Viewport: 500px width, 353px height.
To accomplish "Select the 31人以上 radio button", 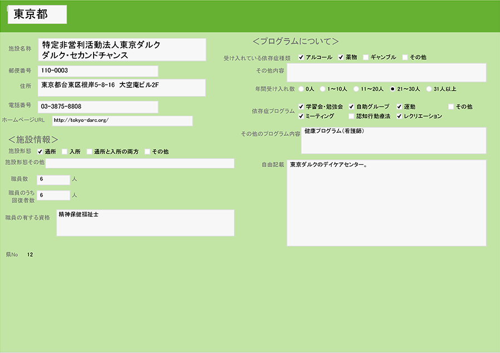I will (429, 89).
